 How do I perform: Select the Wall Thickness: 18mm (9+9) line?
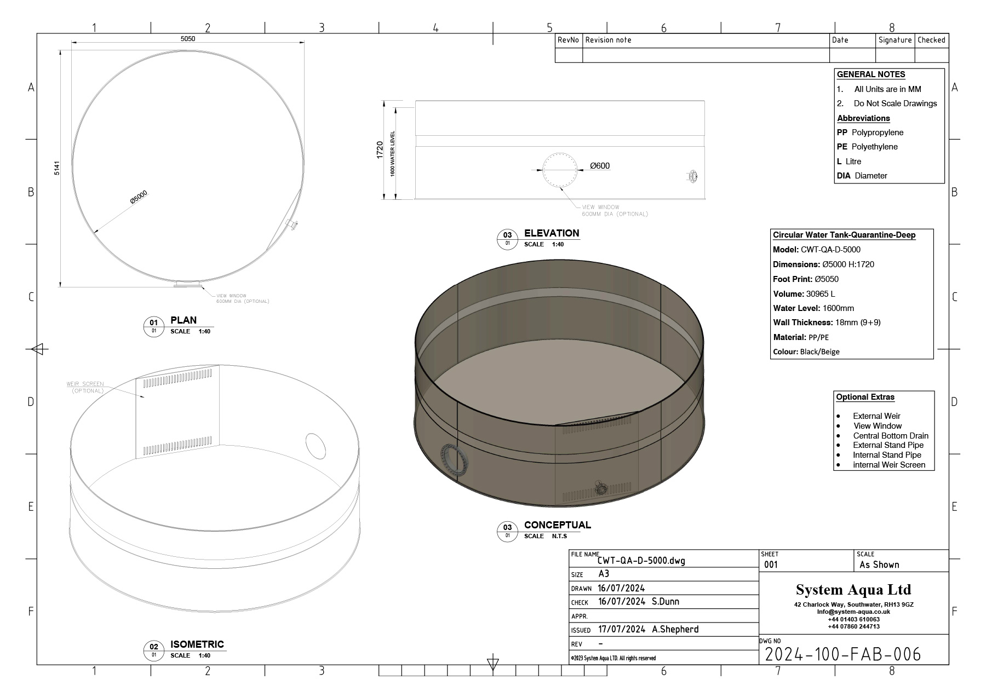point(827,322)
